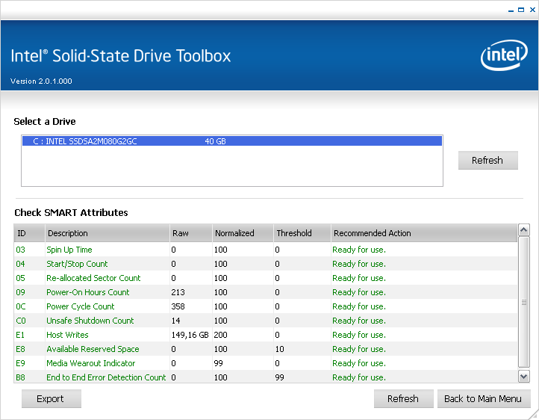The height and width of the screenshot is (420, 539).
Task: Sort by the ID column header
Action: pyautogui.click(x=29, y=233)
